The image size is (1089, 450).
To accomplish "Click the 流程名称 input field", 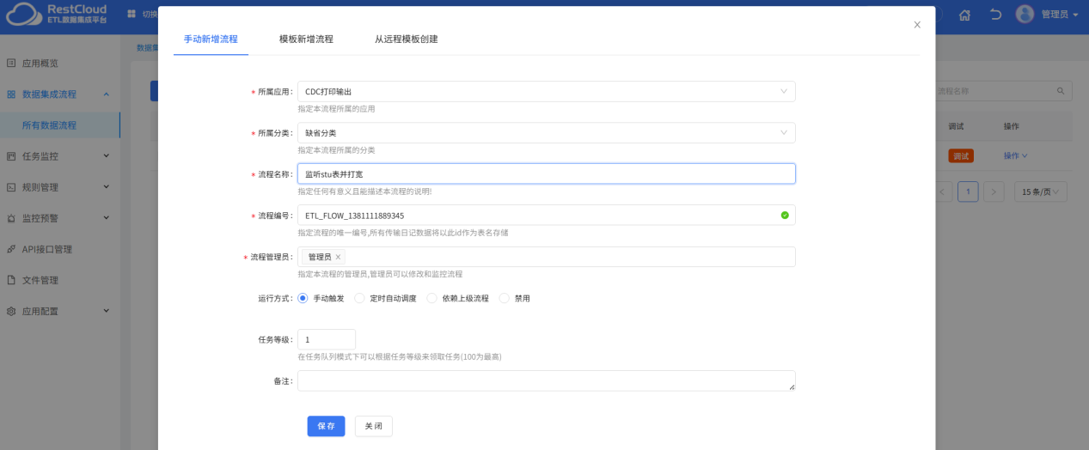I will point(546,173).
